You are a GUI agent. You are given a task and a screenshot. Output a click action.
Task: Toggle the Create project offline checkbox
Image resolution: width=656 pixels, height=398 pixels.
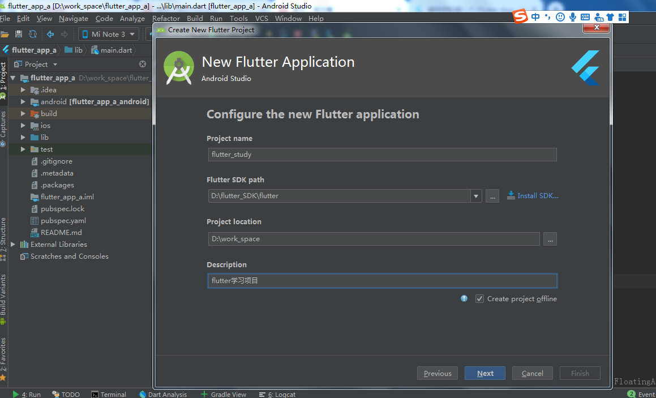[479, 299]
